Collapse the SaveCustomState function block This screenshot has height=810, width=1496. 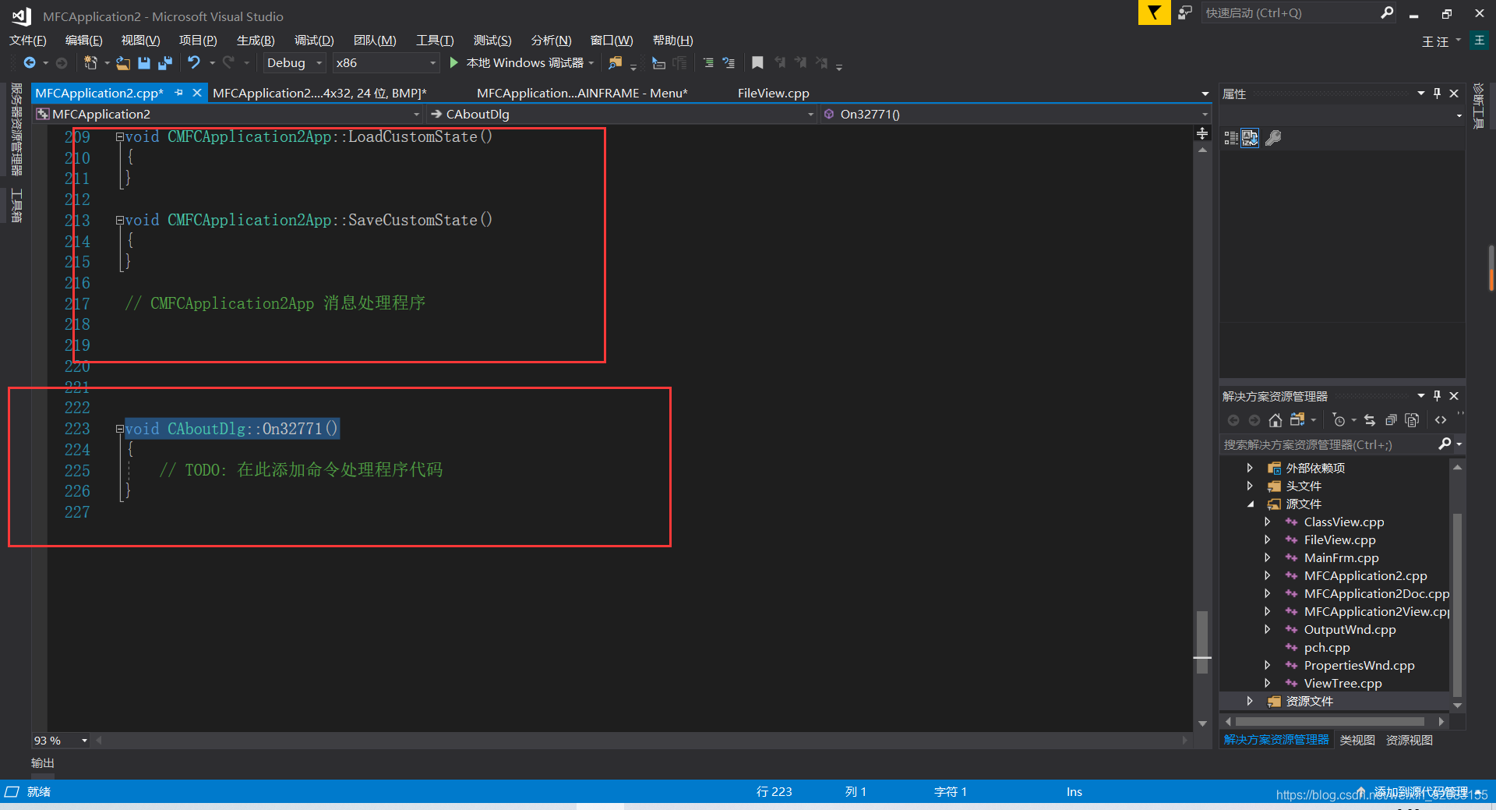click(x=119, y=221)
